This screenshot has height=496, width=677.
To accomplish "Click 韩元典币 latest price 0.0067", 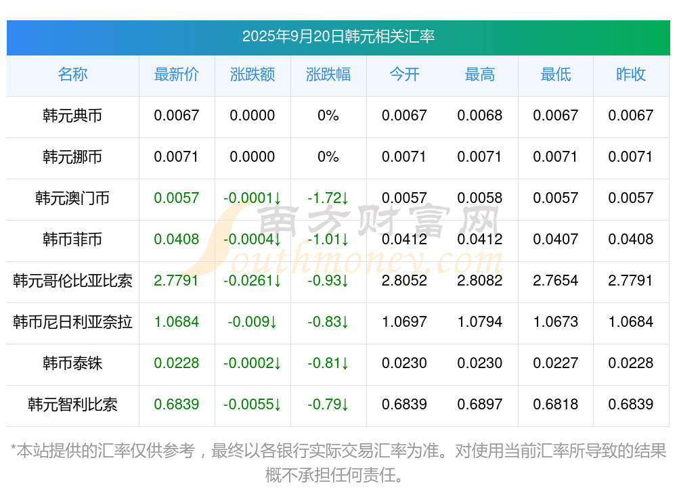I will [177, 116].
